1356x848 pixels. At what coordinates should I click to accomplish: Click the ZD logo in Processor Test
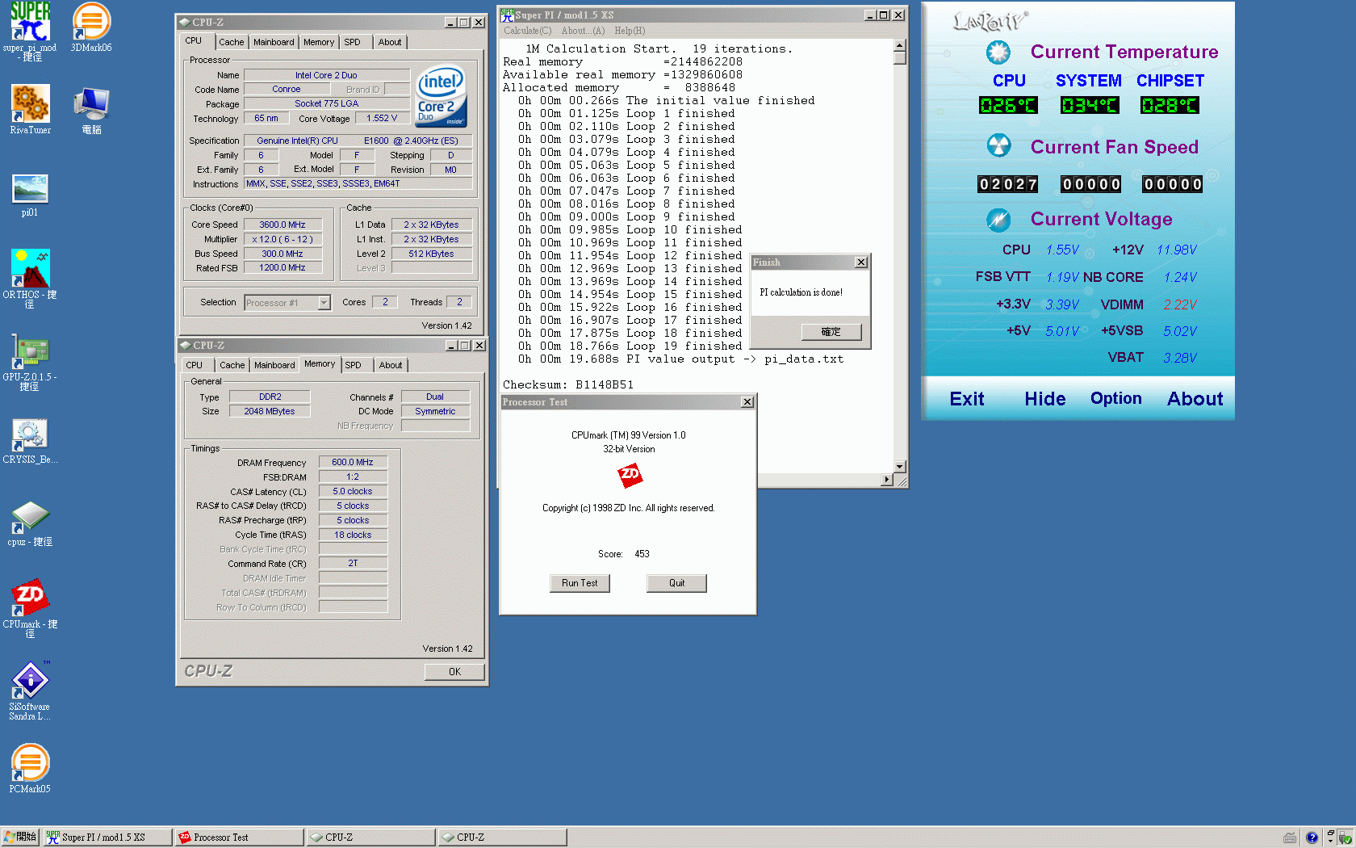coord(630,475)
